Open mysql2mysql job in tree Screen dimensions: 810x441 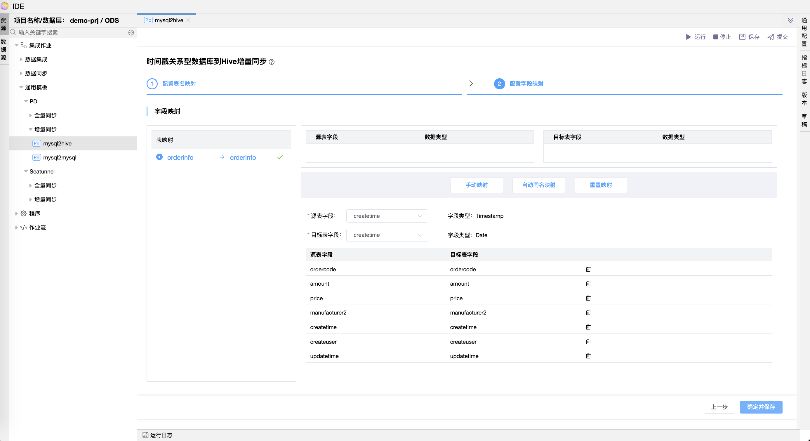point(60,158)
